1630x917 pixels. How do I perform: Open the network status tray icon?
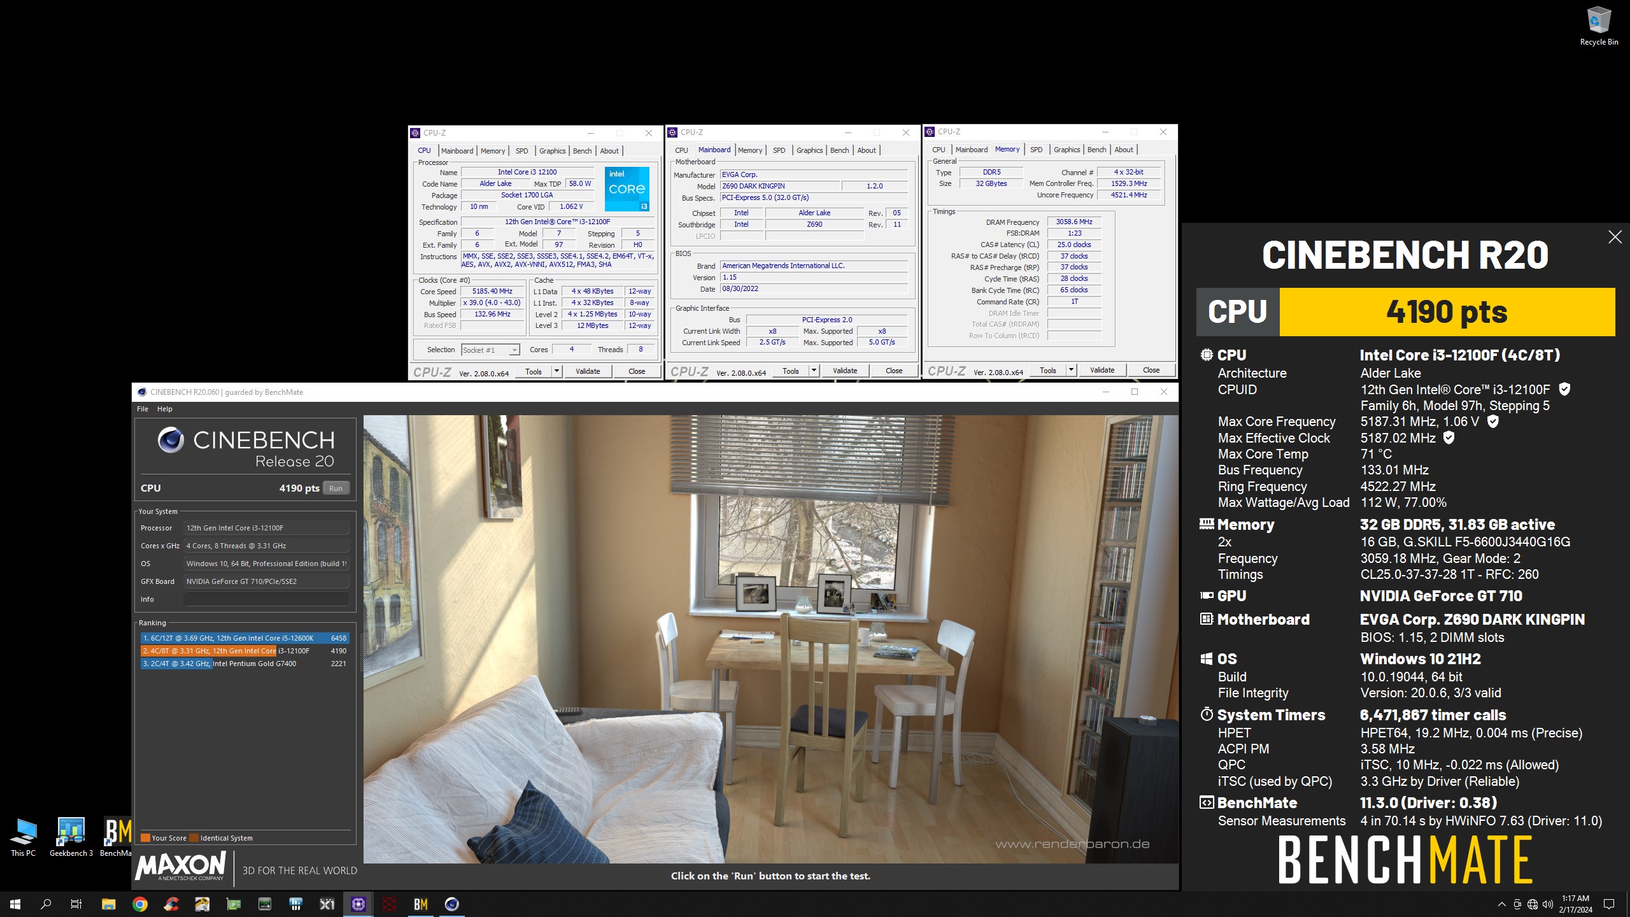click(1533, 904)
